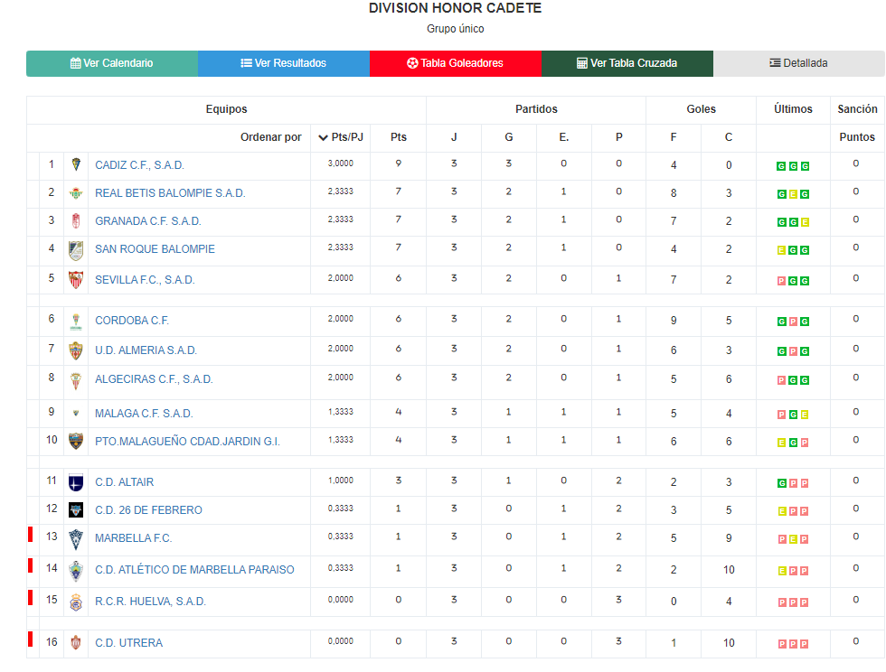Open the Ver Tabla Cruzada tab

[x=627, y=63]
